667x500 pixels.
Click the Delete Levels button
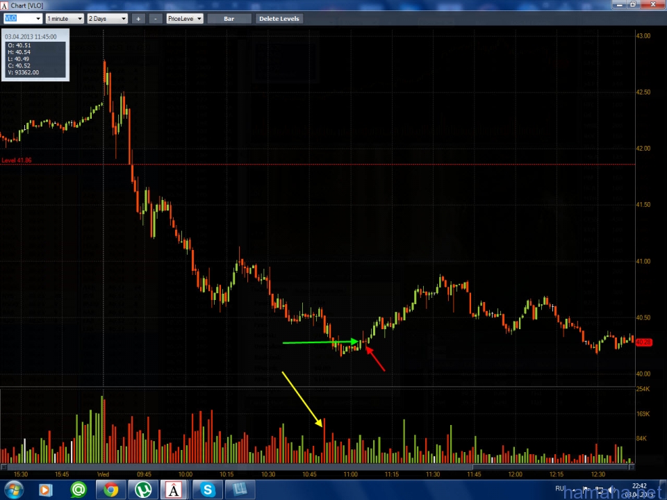coord(279,19)
